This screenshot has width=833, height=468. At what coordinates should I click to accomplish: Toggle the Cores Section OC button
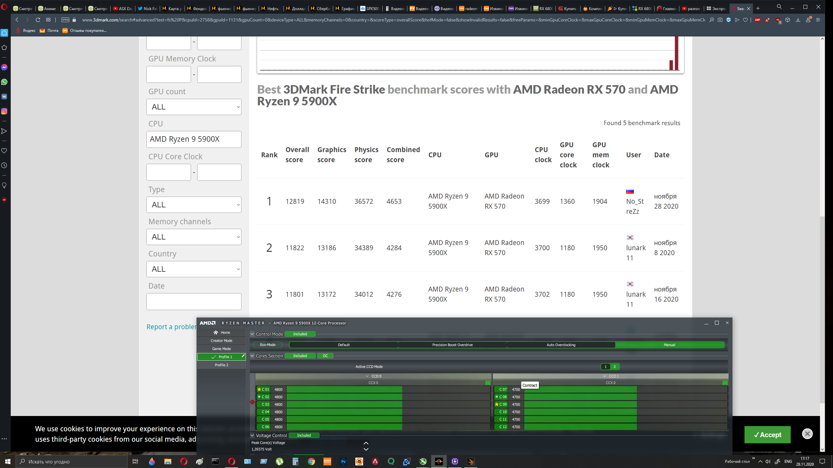(325, 356)
